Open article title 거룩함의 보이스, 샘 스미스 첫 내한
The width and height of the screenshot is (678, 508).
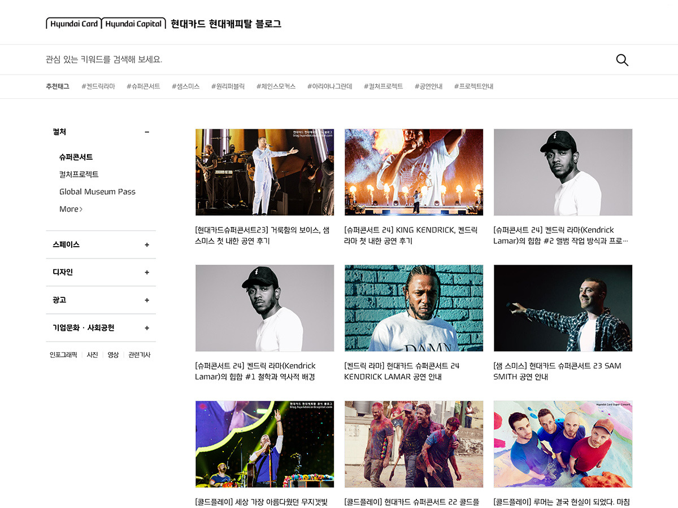262,235
